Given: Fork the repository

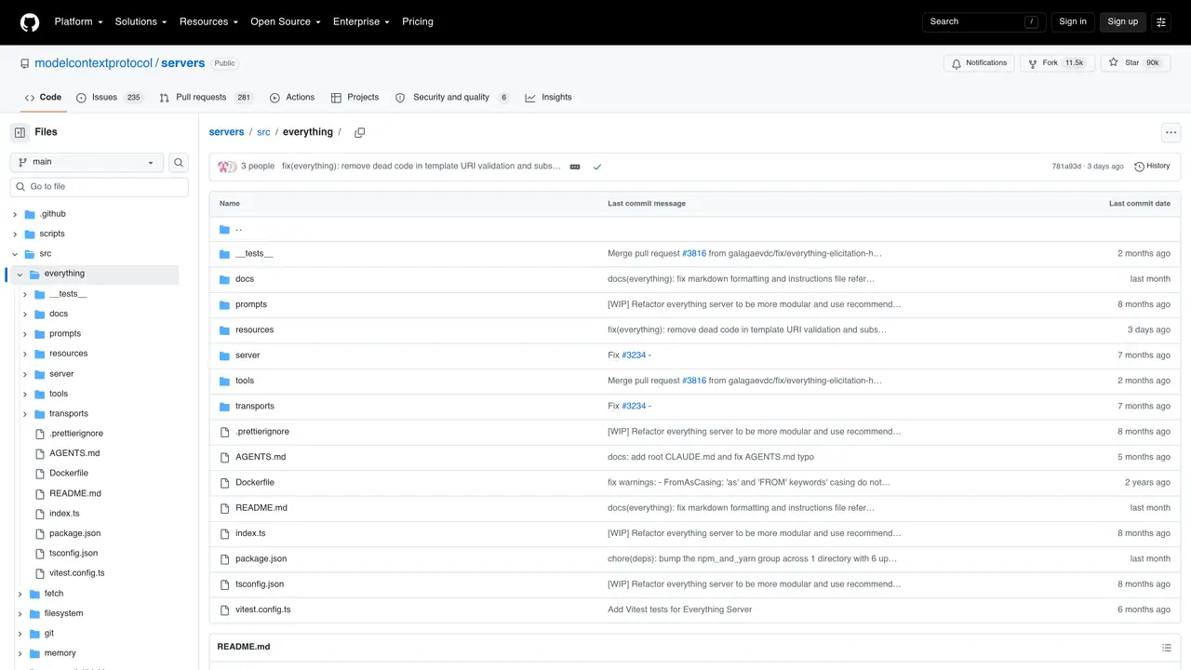Looking at the screenshot, I should coord(1056,63).
